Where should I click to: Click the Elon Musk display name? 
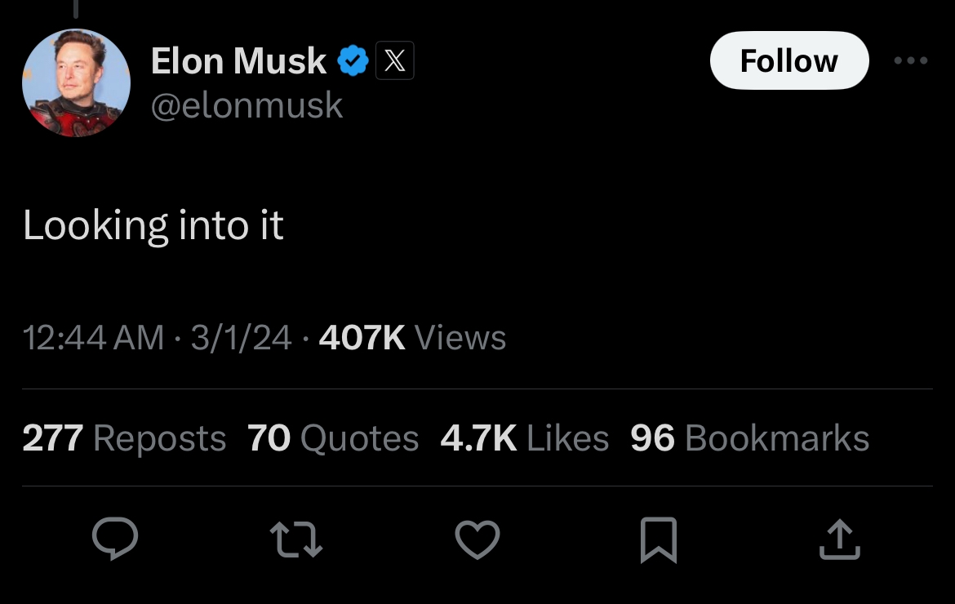238,61
